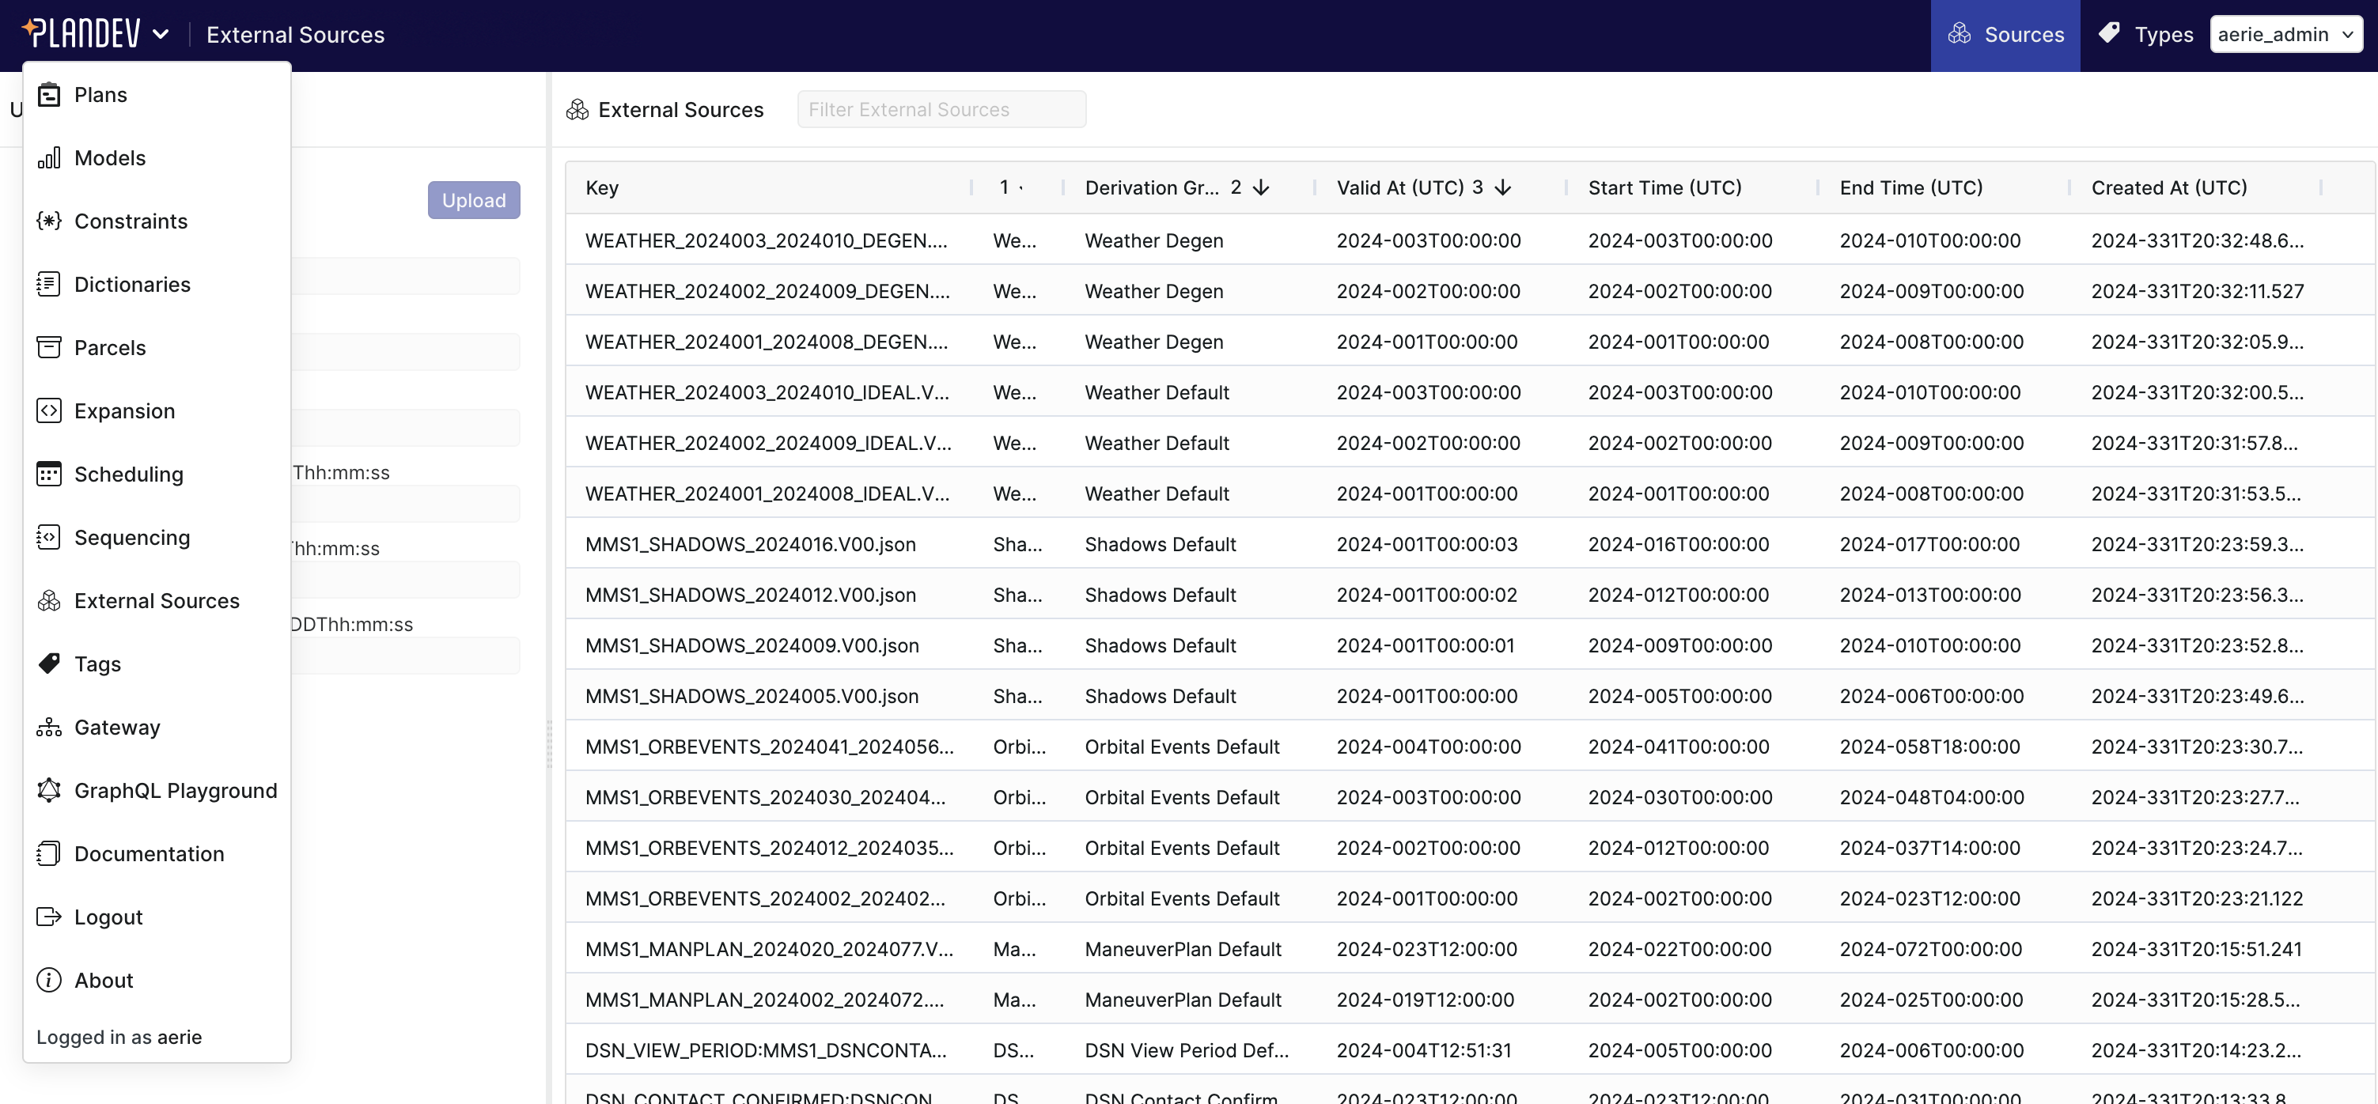This screenshot has width=2378, height=1104.
Task: Open the GraphQL Playground icon
Action: point(49,790)
